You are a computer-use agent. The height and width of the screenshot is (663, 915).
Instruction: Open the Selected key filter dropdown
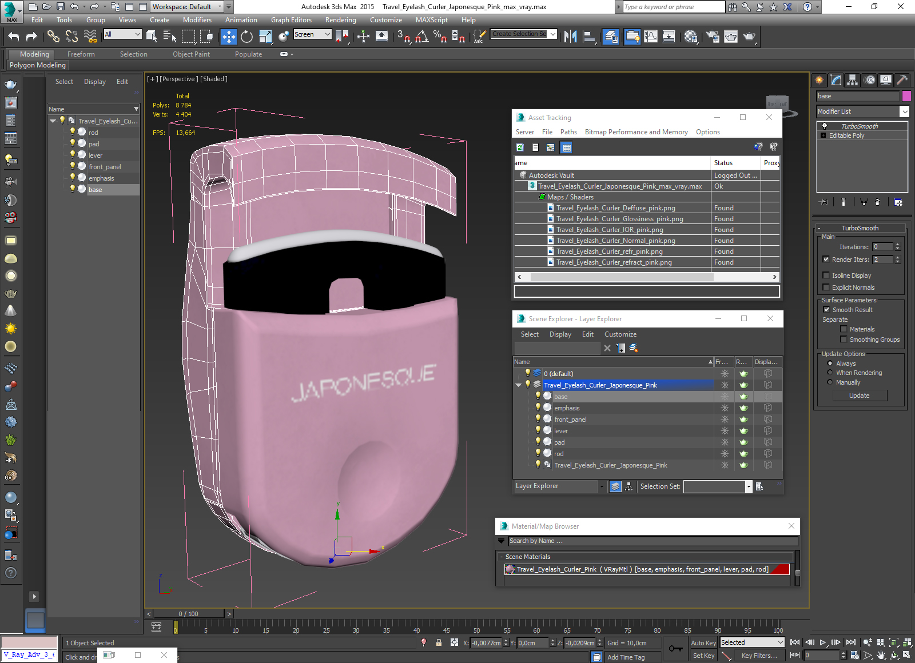781,642
